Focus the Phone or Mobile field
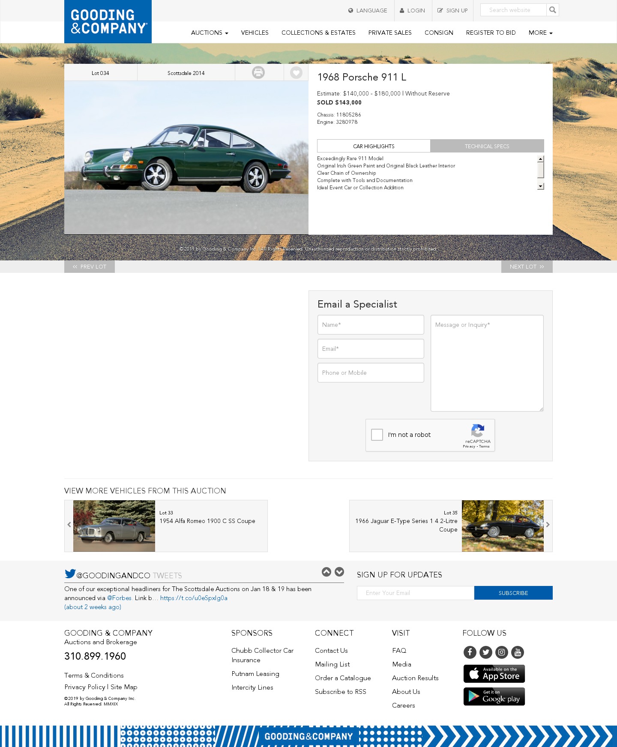Screen dimensions: 617x747 click(x=371, y=373)
